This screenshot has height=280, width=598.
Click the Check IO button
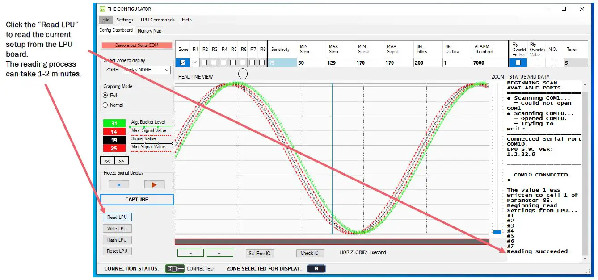[310, 252]
